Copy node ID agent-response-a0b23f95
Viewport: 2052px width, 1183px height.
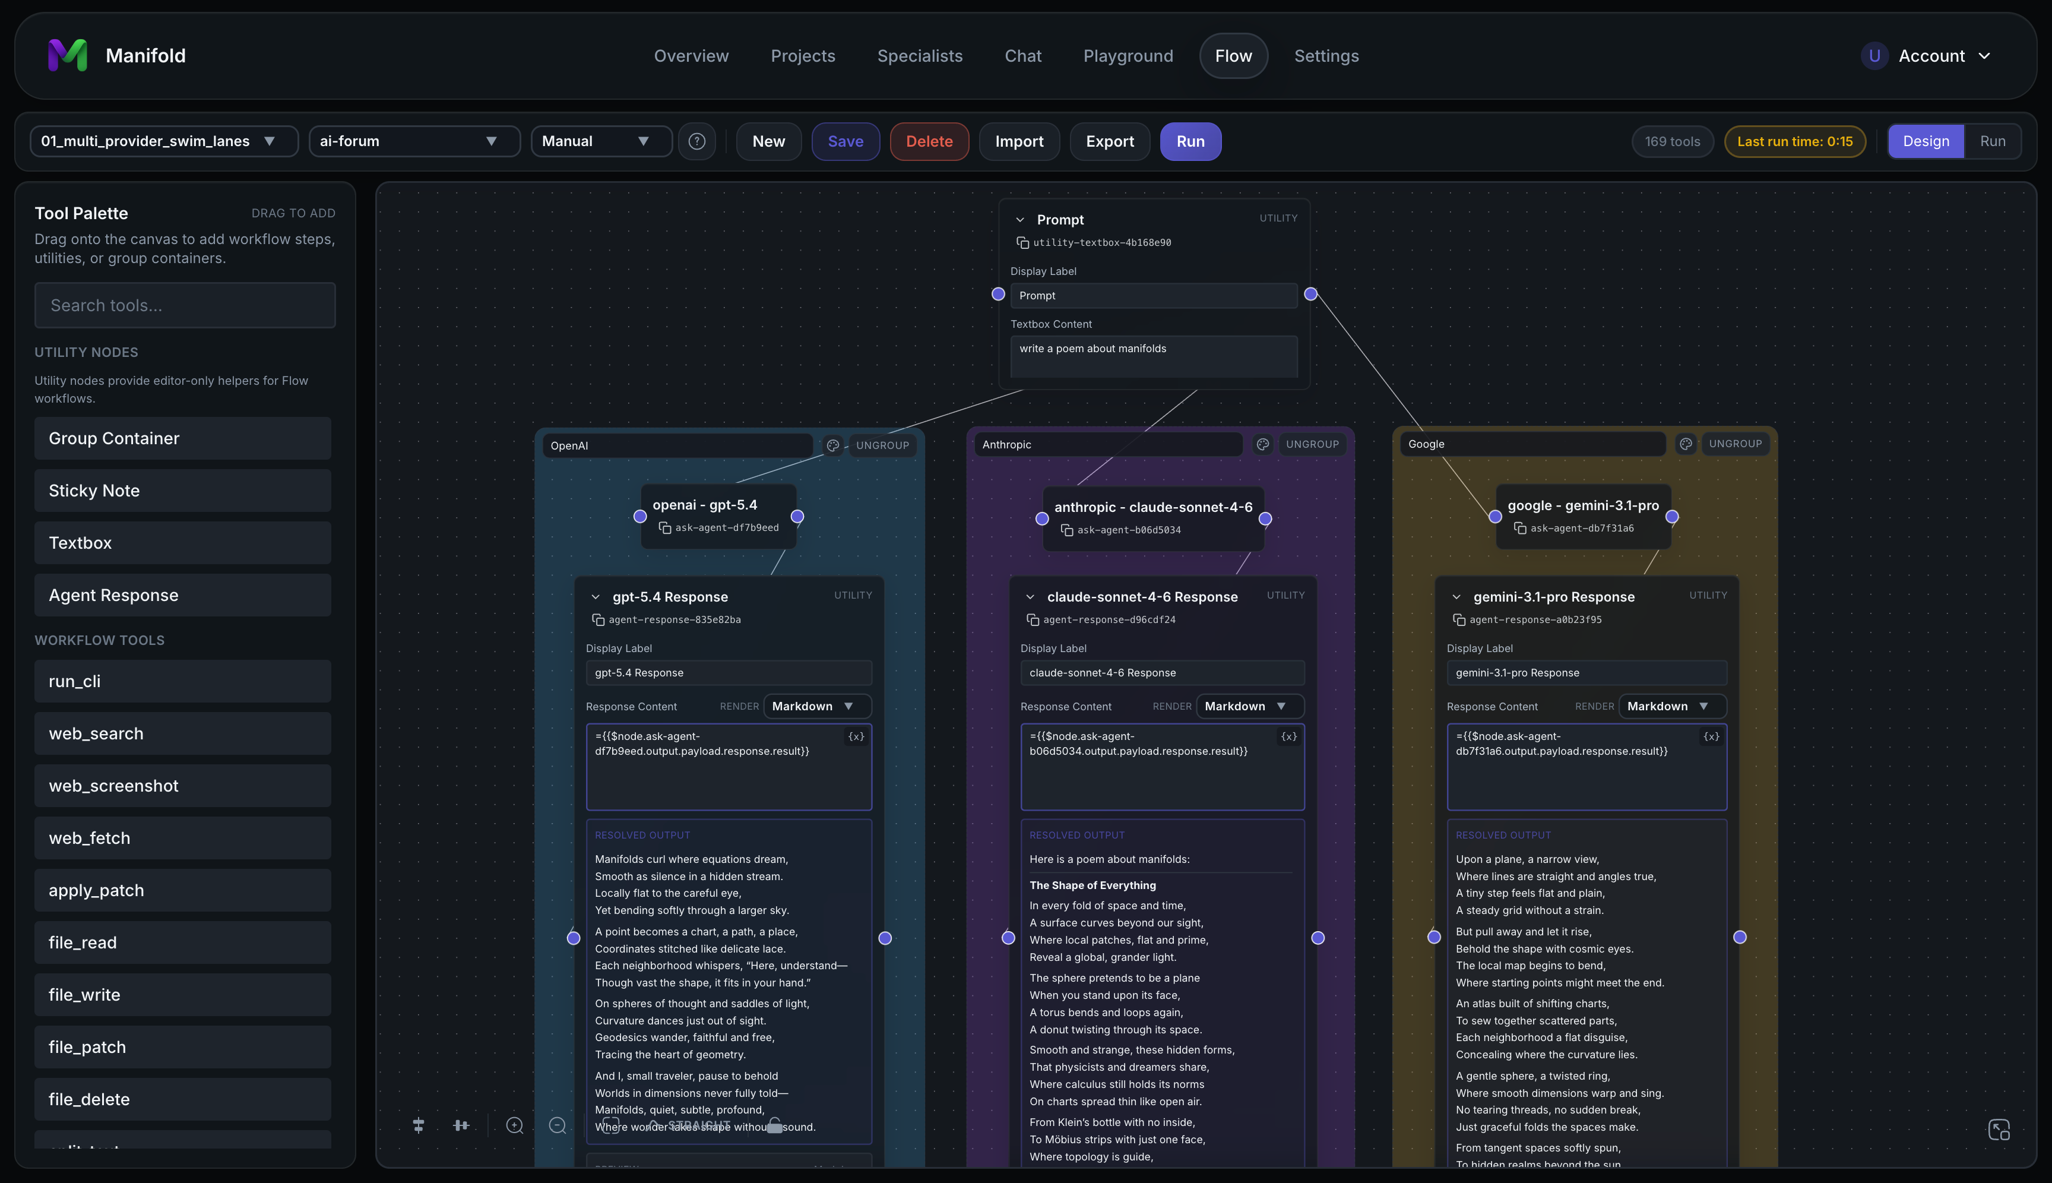(1459, 620)
